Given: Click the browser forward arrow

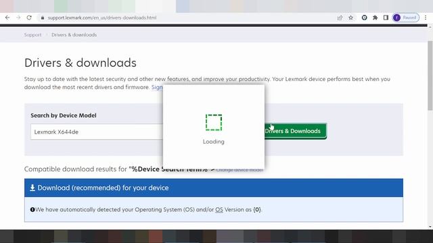Looking at the screenshot, I should [18, 18].
